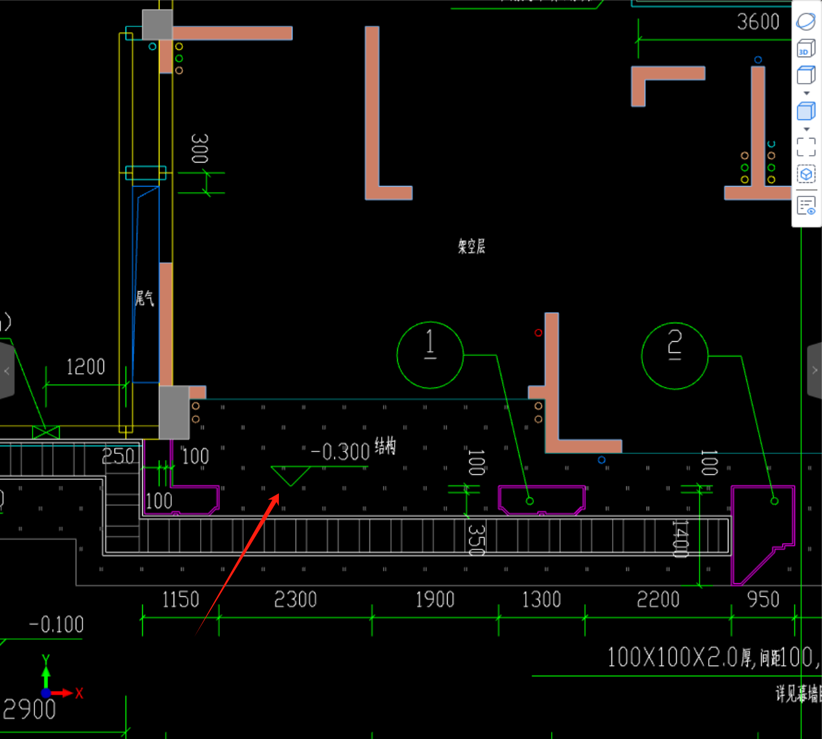Switch to 3D view mode
The width and height of the screenshot is (822, 739).
pos(806,48)
